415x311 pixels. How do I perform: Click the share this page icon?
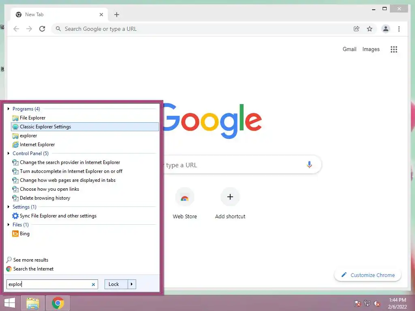point(357,29)
